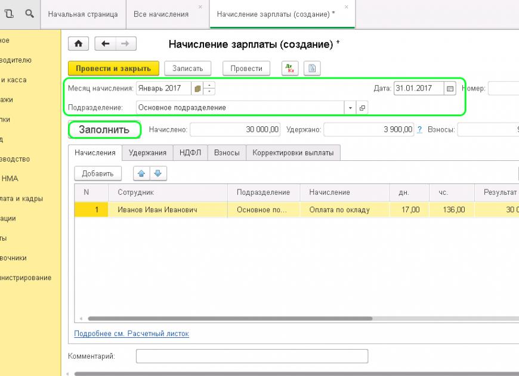Click the table horizontal scrollbar

[x=230, y=319]
